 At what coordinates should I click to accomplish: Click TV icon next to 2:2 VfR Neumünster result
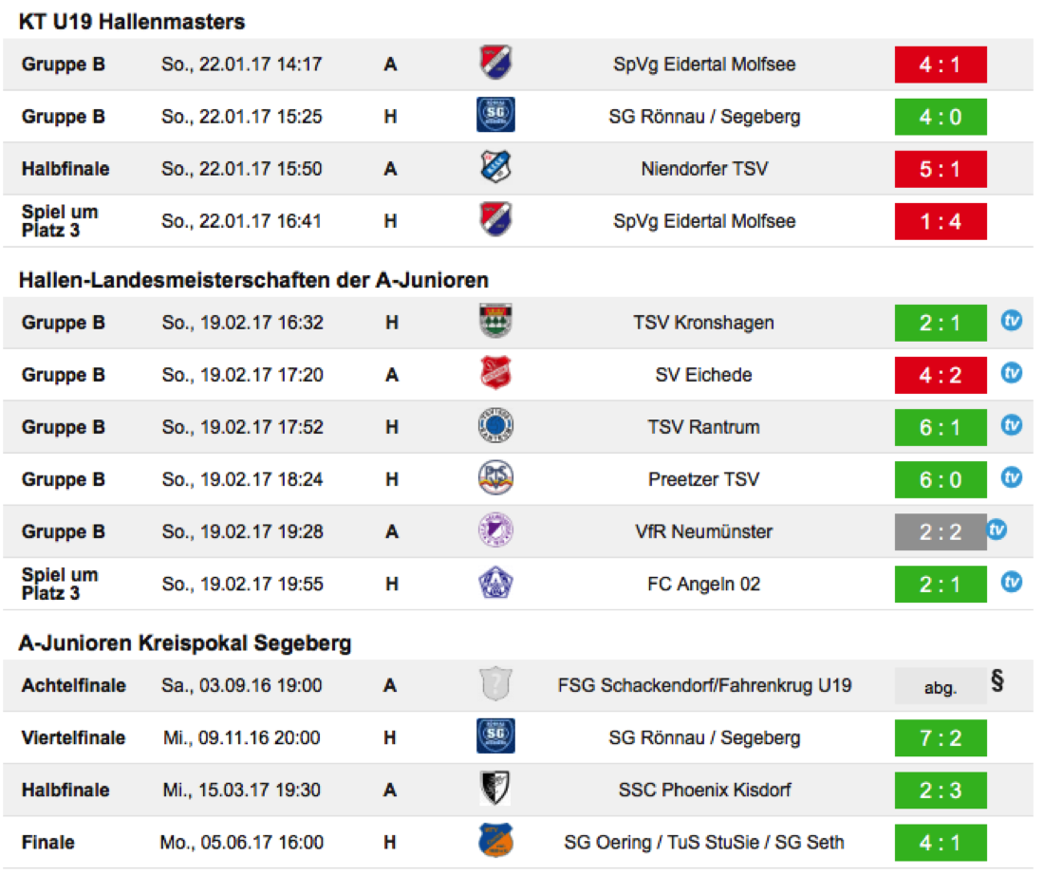click(997, 530)
